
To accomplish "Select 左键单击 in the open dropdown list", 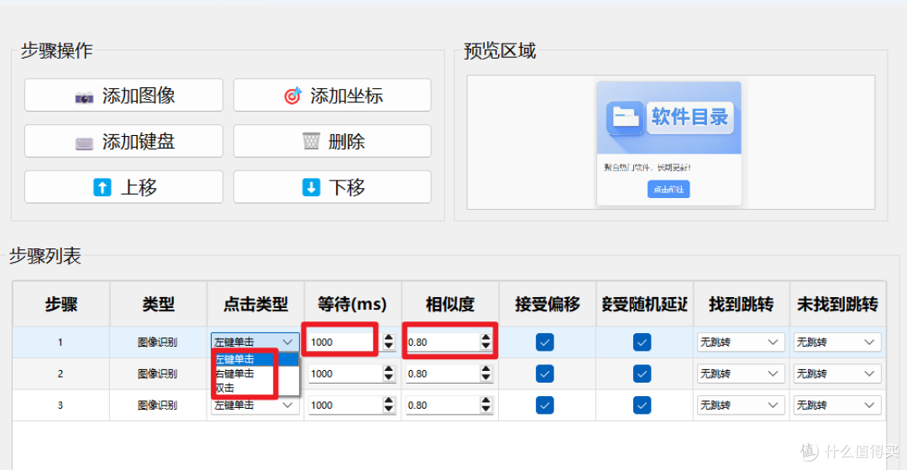I will [255, 359].
